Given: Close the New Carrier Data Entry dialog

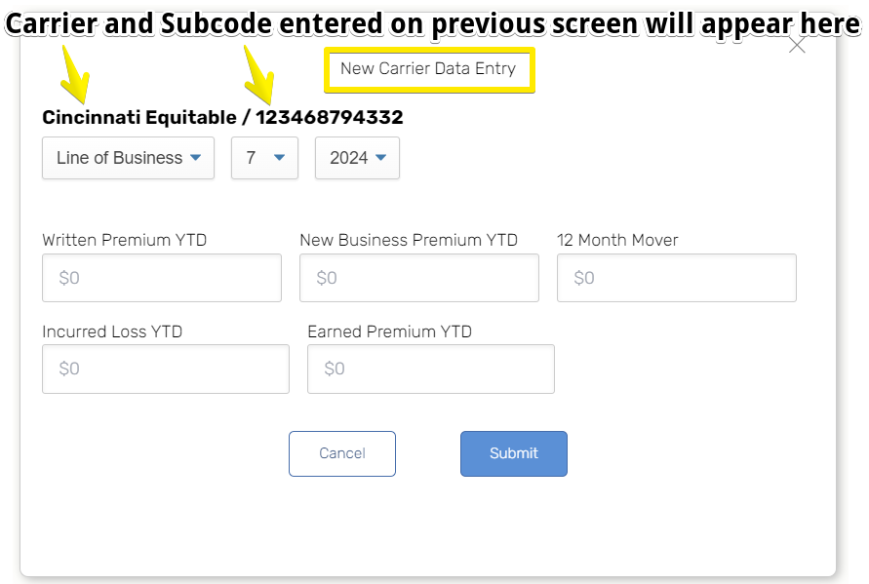Looking at the screenshot, I should pyautogui.click(x=797, y=46).
